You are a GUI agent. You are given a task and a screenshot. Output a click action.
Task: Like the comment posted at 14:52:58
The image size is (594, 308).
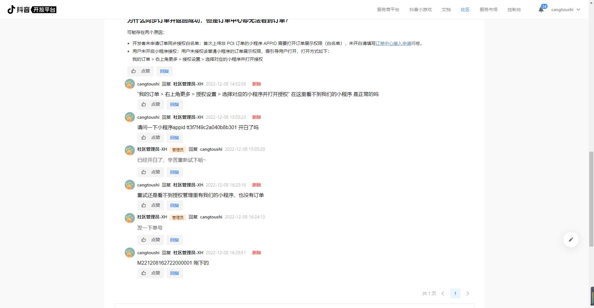pos(151,104)
